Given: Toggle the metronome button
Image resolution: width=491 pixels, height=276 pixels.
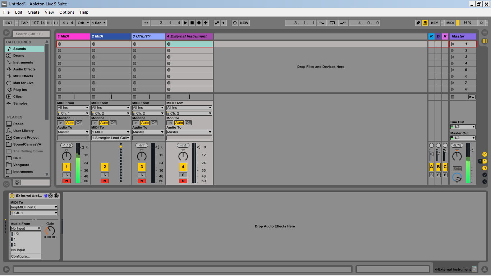Looking at the screenshot, I should pos(81,23).
